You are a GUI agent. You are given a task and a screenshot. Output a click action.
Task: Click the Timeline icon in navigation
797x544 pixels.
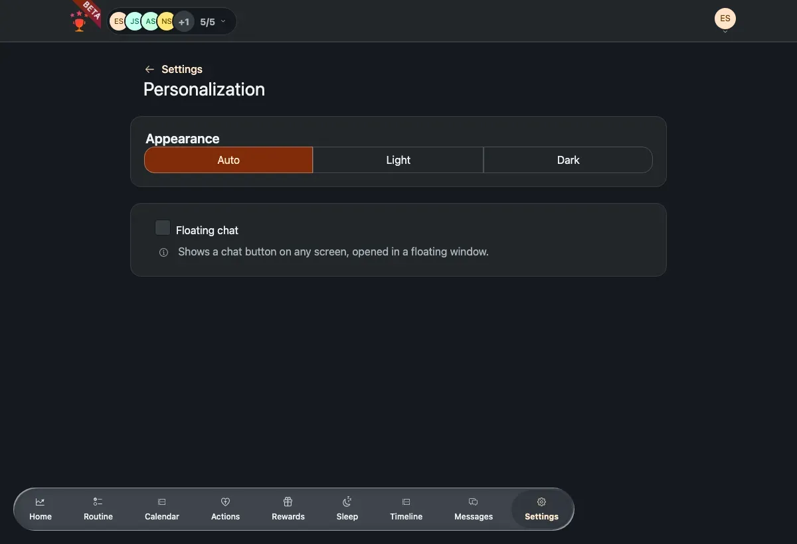pos(406,502)
